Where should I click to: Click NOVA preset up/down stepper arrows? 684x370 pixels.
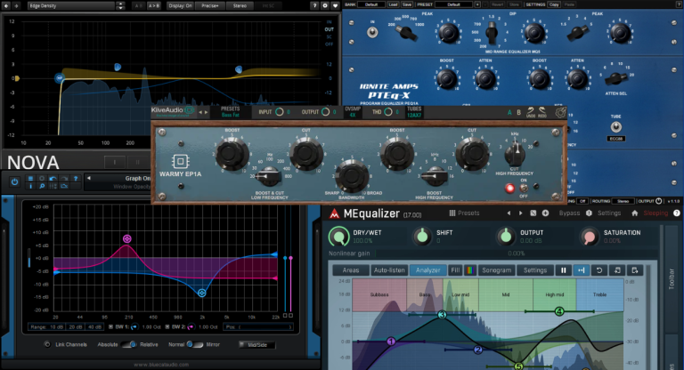120,5
